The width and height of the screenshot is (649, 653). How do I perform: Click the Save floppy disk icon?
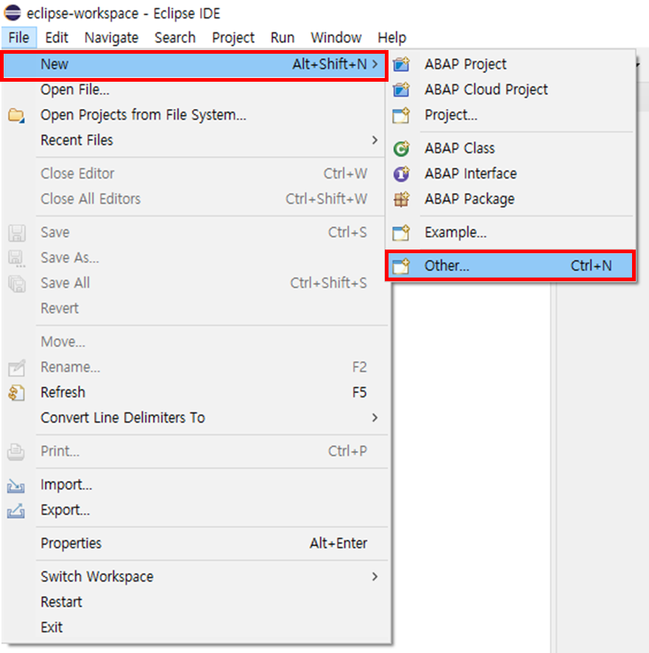[x=17, y=233]
